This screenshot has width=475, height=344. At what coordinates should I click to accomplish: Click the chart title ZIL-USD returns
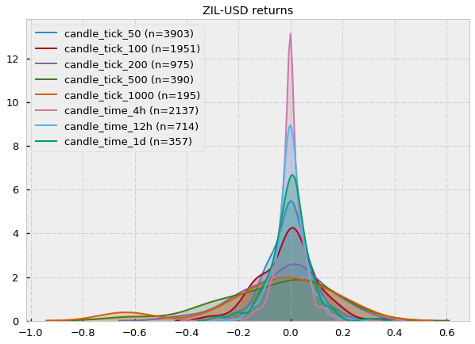(248, 10)
